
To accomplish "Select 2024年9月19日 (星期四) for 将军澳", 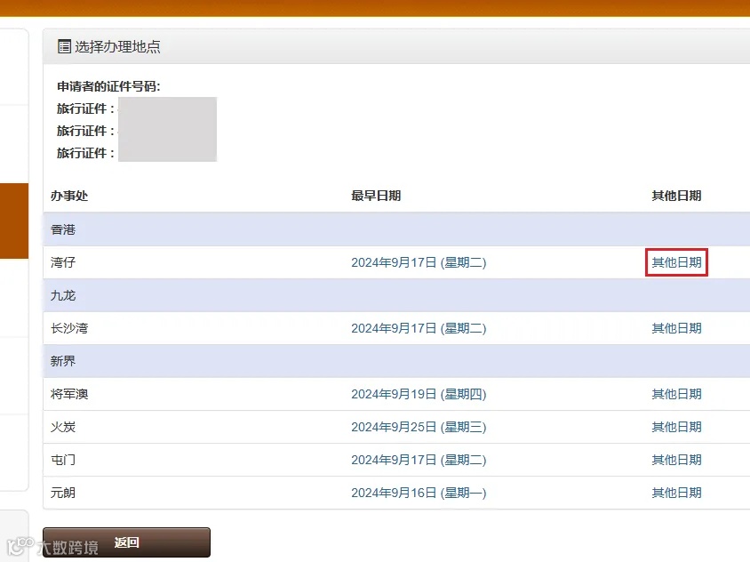I will pos(419,394).
